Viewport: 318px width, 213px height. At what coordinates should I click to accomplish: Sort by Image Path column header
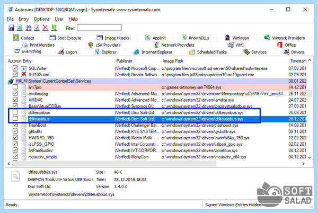point(173,61)
